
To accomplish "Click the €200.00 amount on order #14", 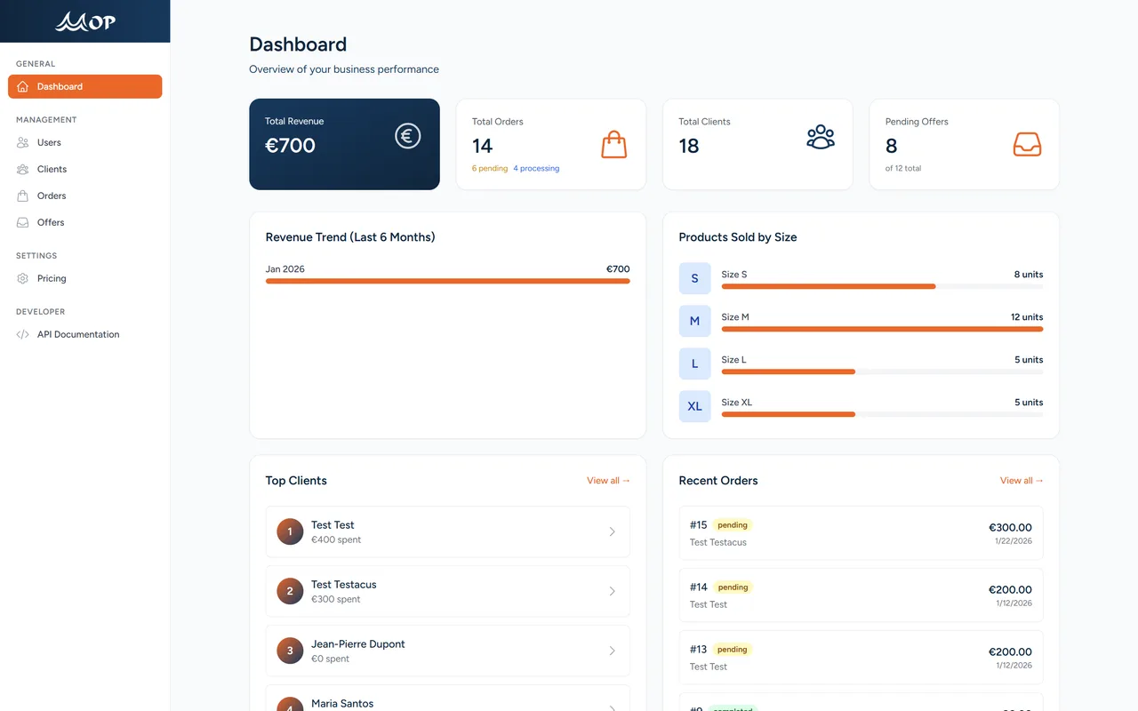I will tap(1010, 589).
